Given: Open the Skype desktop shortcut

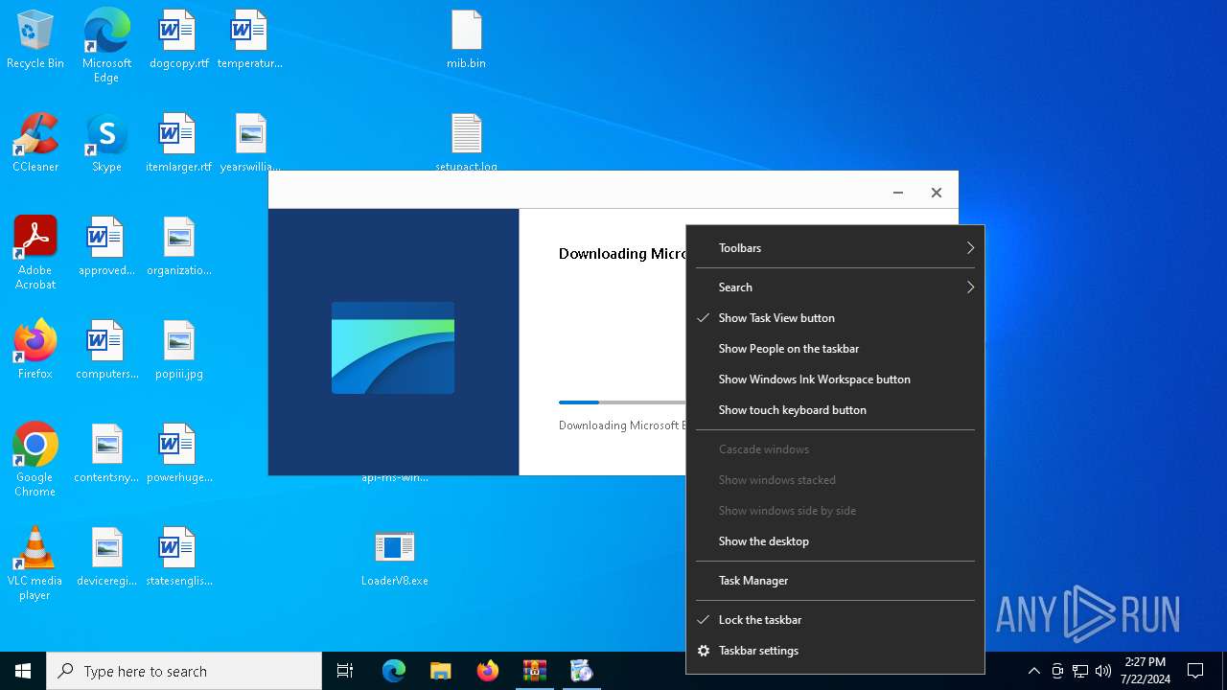Looking at the screenshot, I should 106,144.
